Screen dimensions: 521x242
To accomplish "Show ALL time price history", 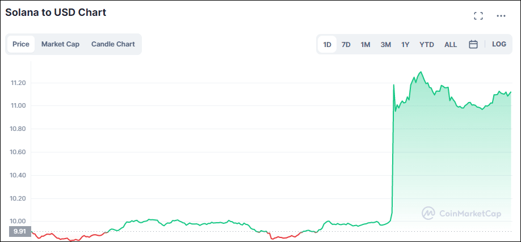I will pyautogui.click(x=451, y=44).
